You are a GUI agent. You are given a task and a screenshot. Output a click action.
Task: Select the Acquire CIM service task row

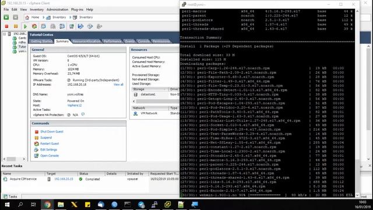(90, 179)
